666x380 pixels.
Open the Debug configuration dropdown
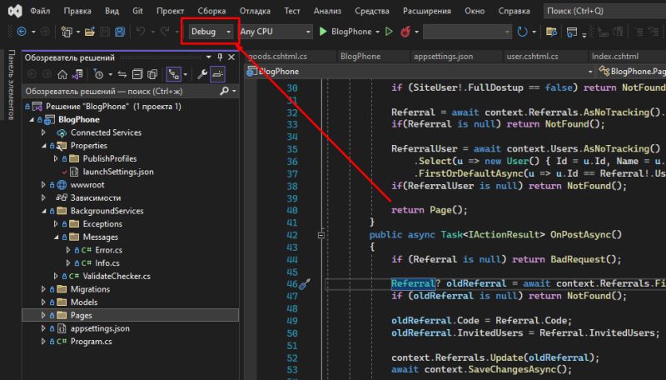[x=211, y=32]
